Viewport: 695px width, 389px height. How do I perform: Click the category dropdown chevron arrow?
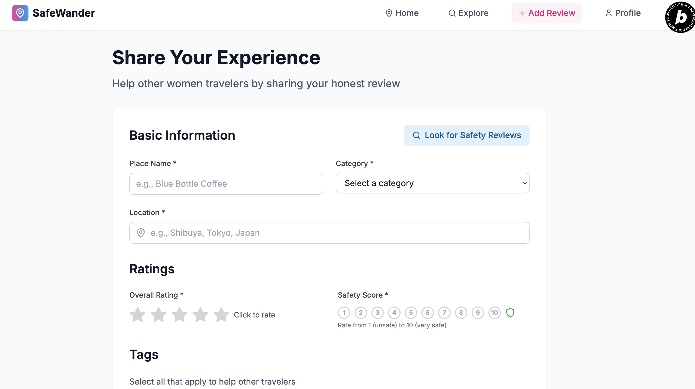point(525,183)
